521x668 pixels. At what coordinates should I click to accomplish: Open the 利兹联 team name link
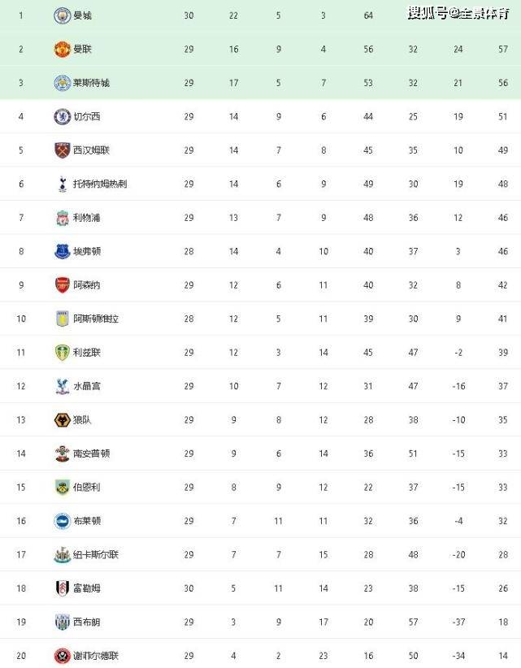(86, 353)
